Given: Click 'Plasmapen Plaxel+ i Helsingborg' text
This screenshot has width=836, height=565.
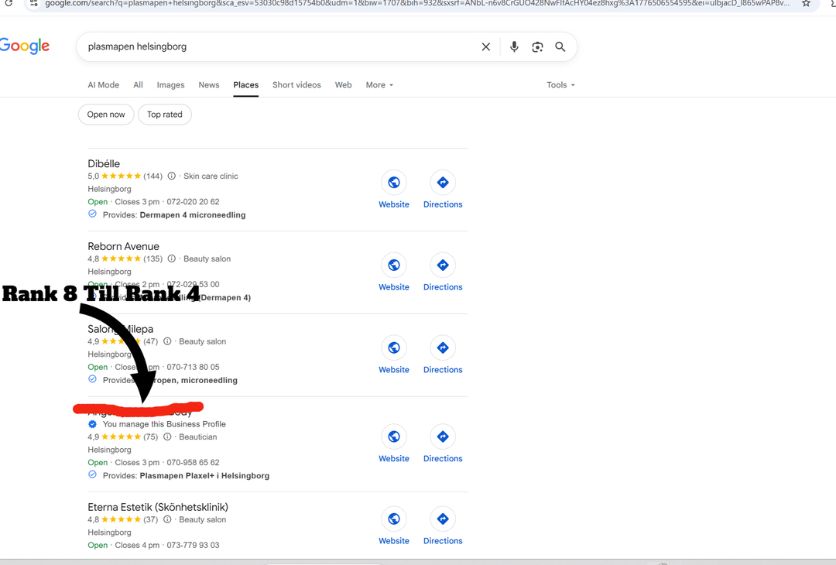Looking at the screenshot, I should [x=204, y=475].
